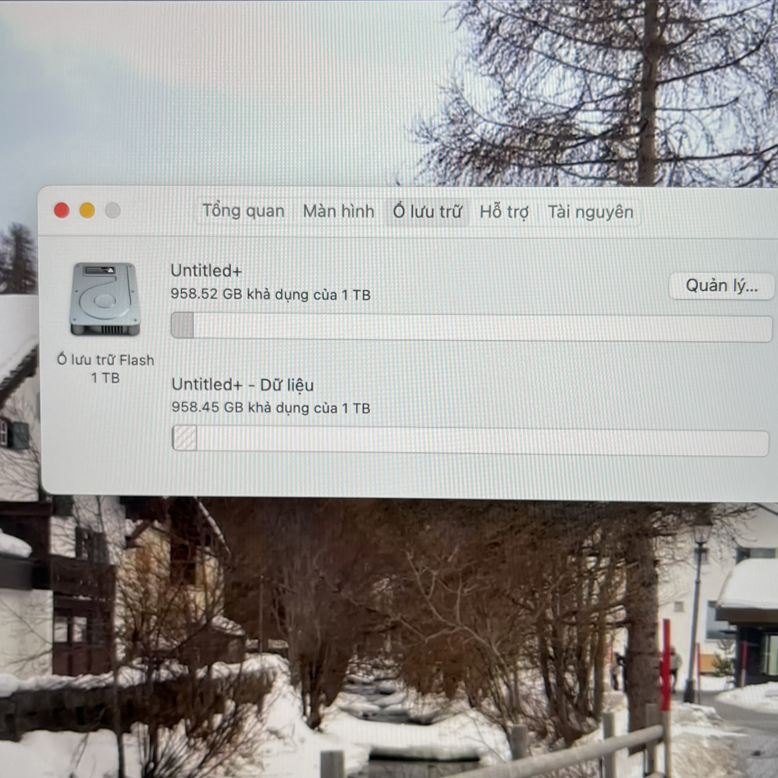Click the flash drive disk icon
This screenshot has height=778, width=778.
105,299
